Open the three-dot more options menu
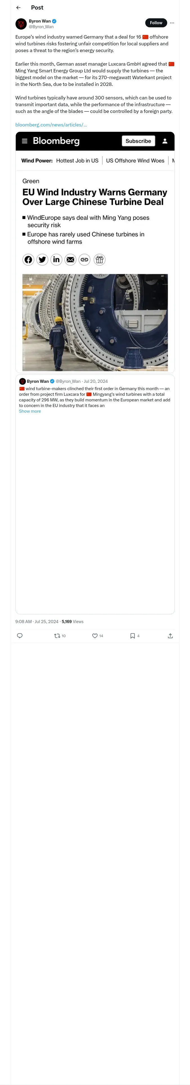Image resolution: width=190 pixels, height=1085 pixels. [172, 23]
